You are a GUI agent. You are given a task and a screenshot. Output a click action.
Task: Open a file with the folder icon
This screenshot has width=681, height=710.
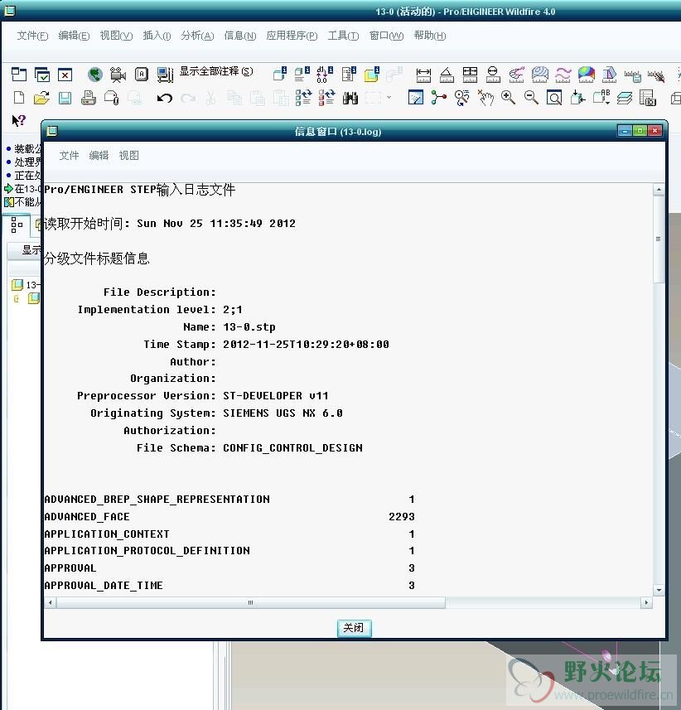(41, 98)
